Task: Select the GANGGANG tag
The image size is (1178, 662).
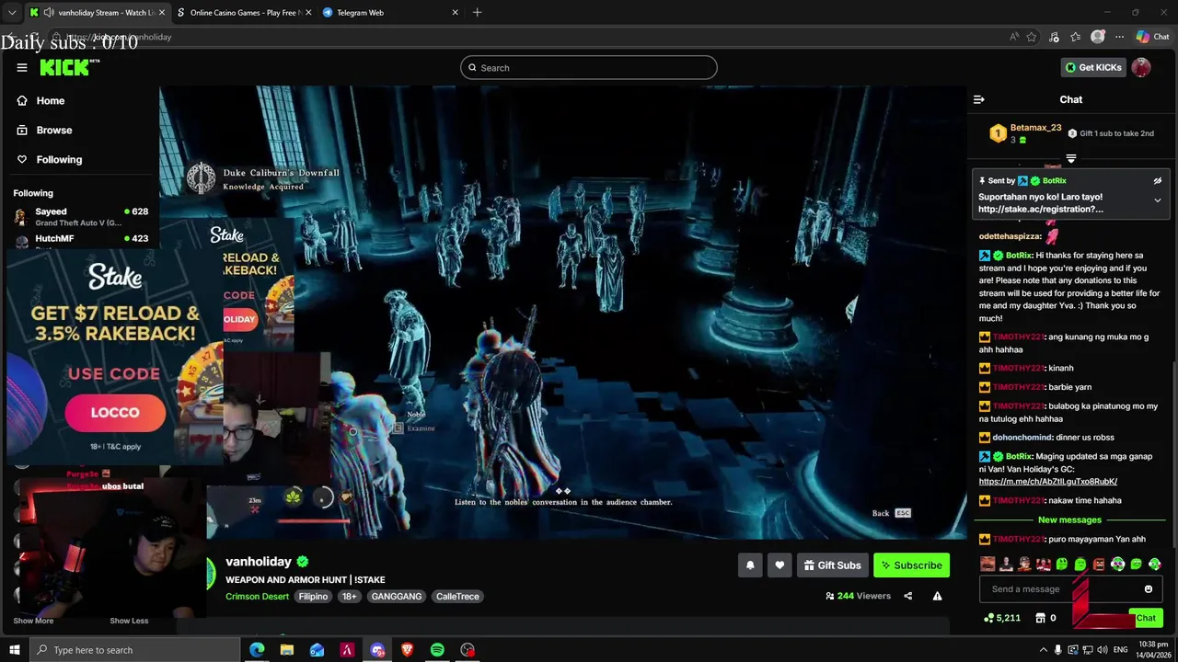Action: point(397,597)
